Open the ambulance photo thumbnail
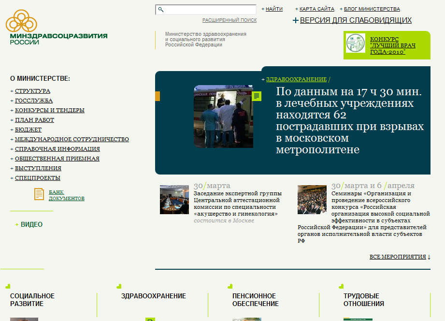This screenshot has height=321, width=445. coord(223,117)
